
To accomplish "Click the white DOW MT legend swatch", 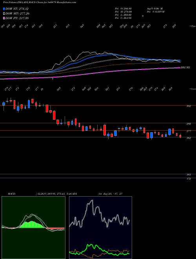I will [x=4, y=13].
